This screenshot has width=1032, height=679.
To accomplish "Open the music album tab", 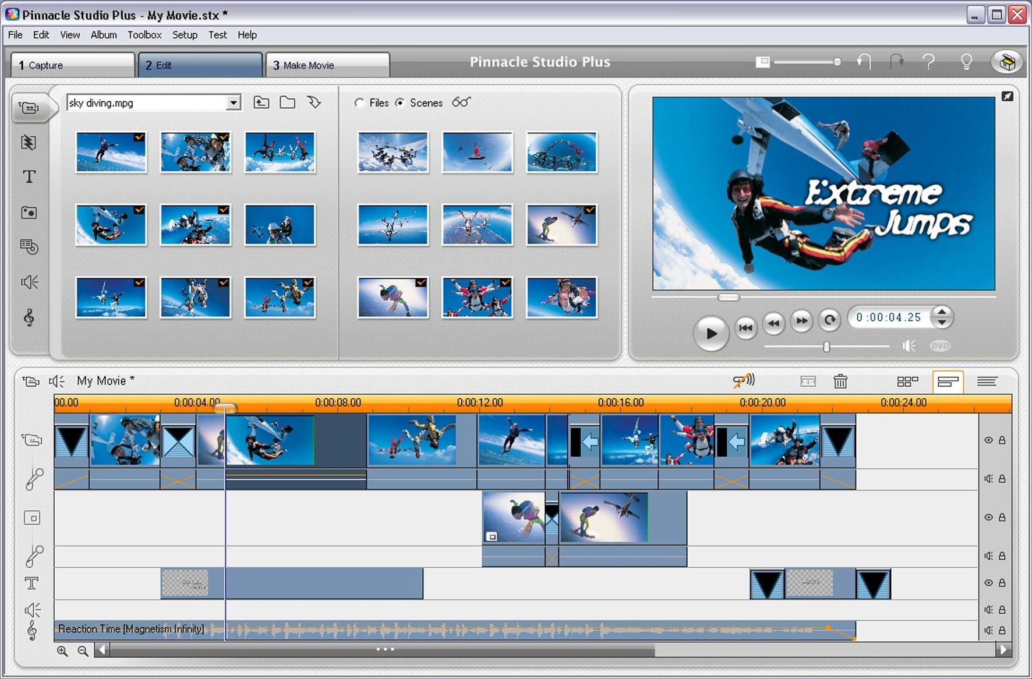I will pyautogui.click(x=29, y=317).
